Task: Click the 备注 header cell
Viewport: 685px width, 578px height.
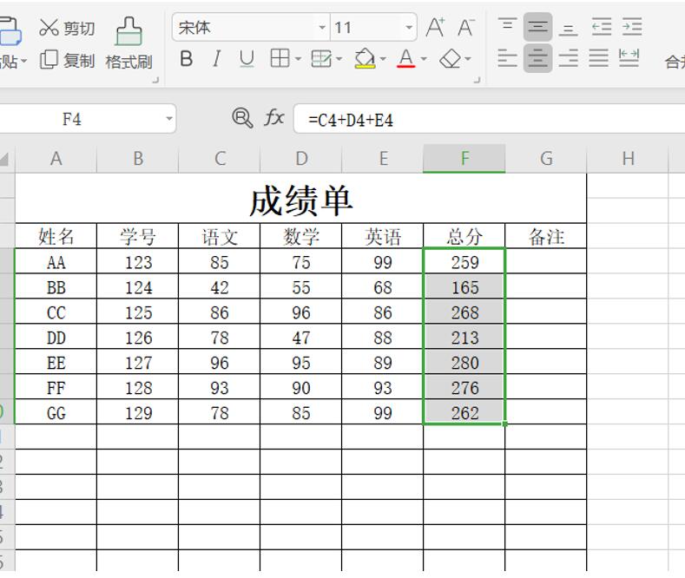Action: [x=546, y=237]
